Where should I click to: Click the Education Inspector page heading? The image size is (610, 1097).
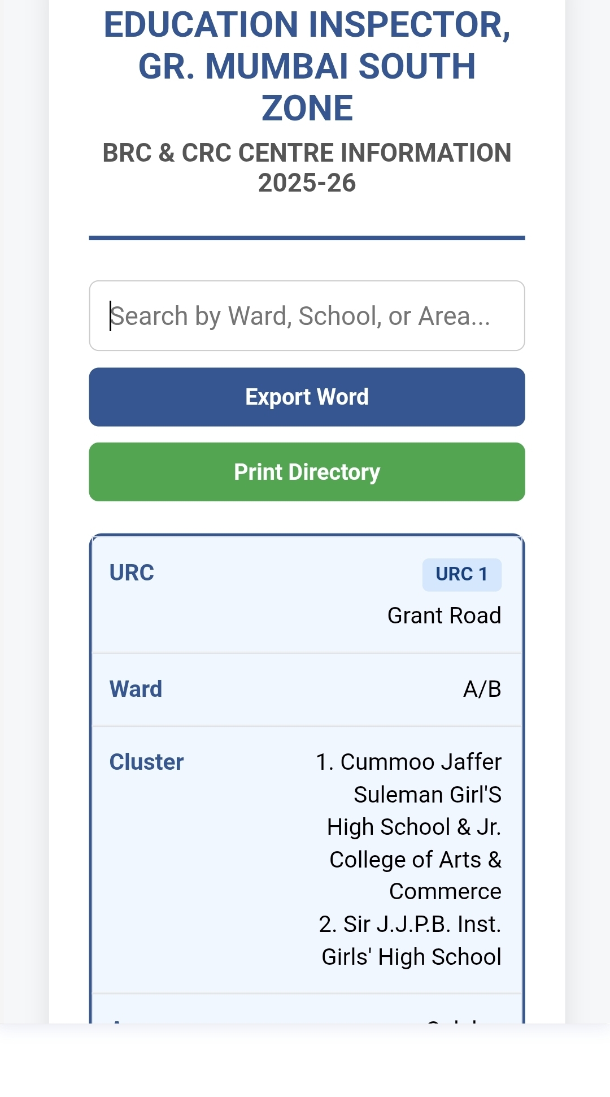click(307, 25)
